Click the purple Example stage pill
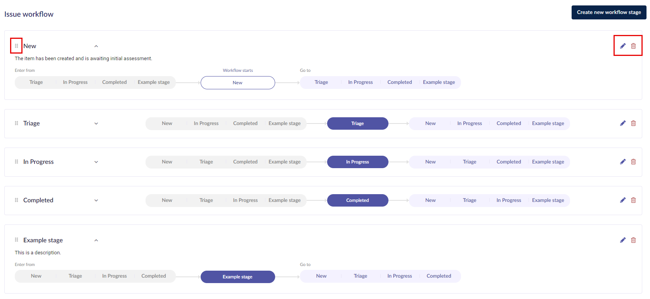The image size is (650, 299). 238,277
